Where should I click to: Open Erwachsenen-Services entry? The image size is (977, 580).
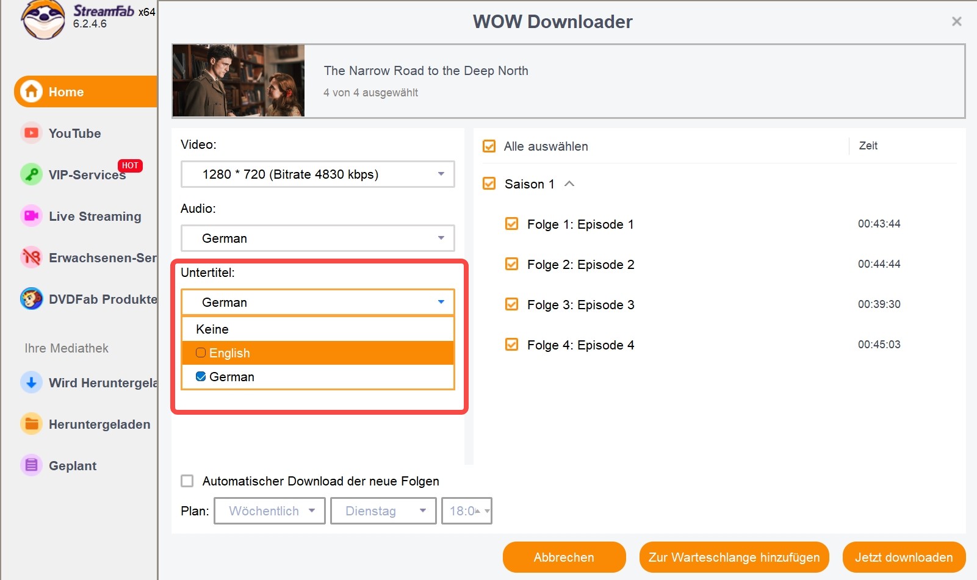coord(103,258)
